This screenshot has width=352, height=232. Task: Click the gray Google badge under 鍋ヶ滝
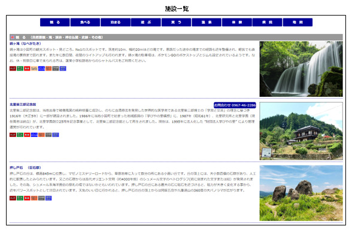click(56, 69)
